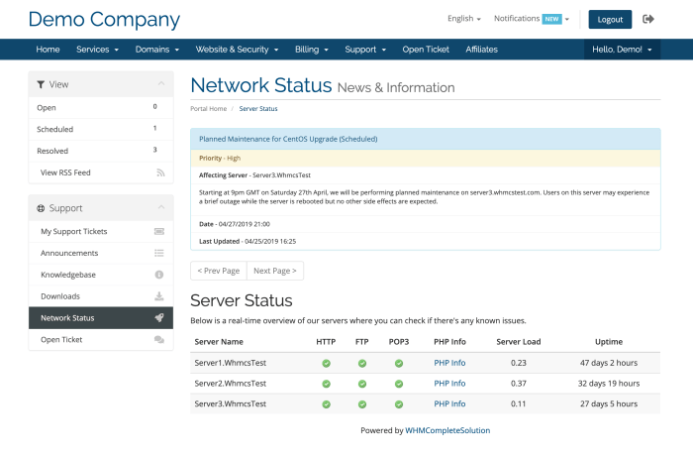
Task: Expand the Billing menu
Action: (x=312, y=50)
